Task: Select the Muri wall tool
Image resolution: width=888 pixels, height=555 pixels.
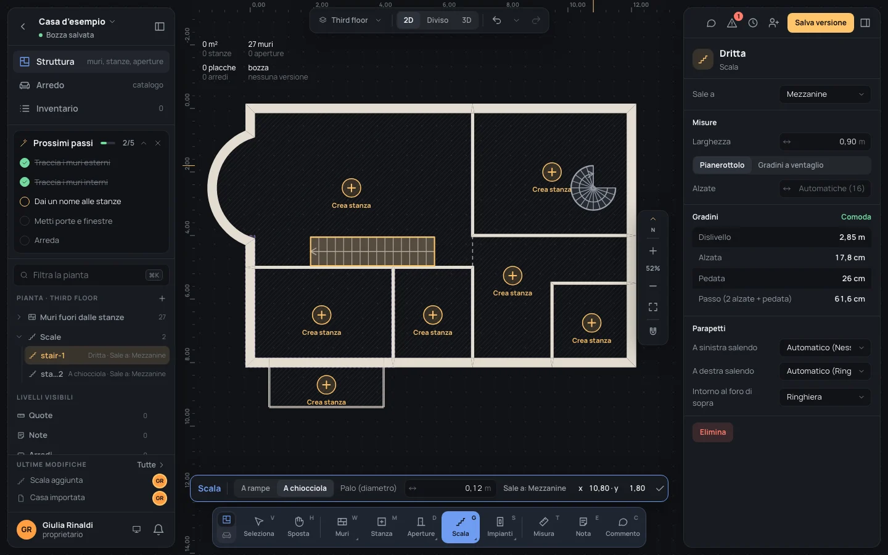Action: point(342,527)
